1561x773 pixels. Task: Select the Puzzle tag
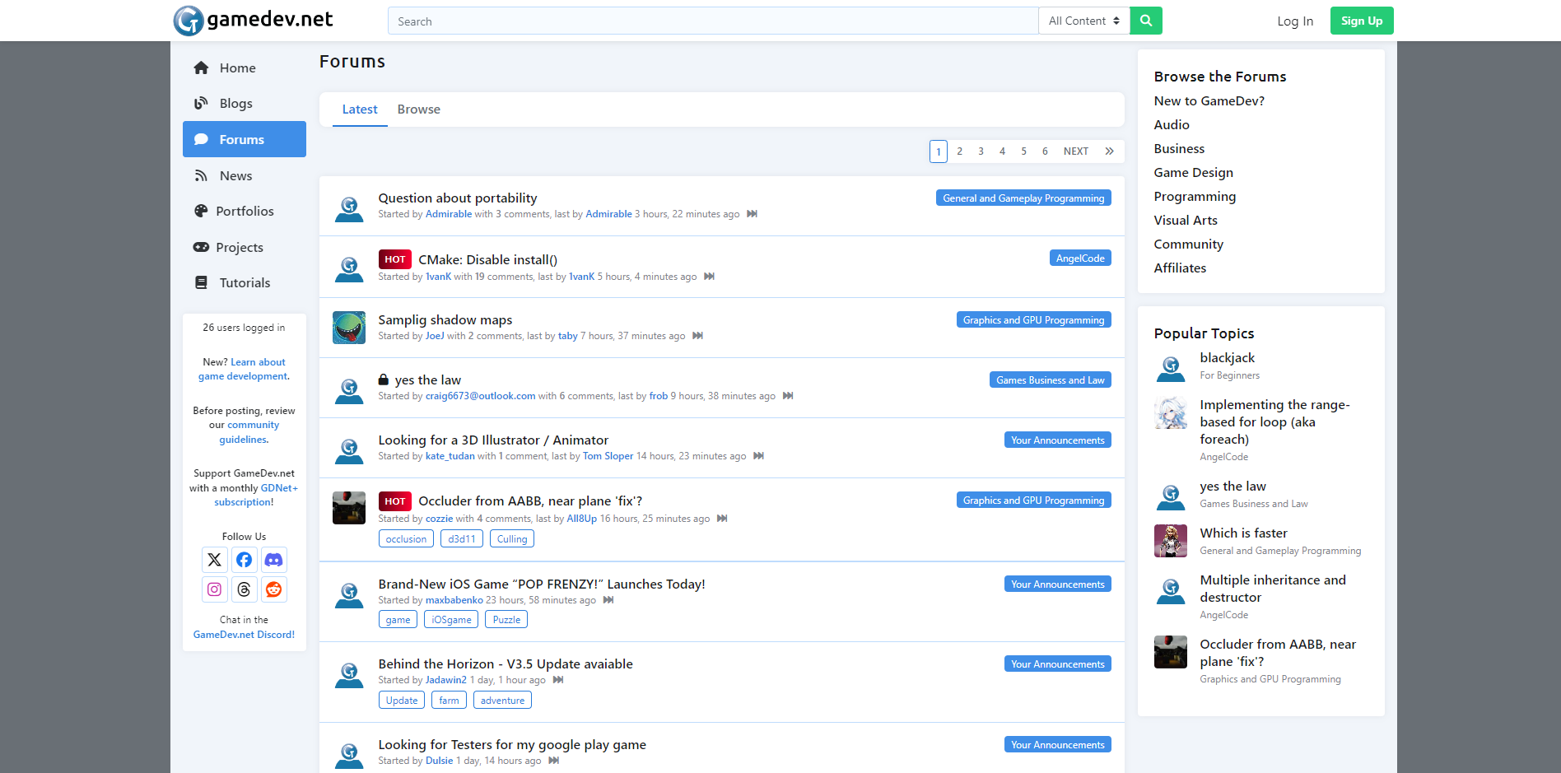pyautogui.click(x=506, y=620)
